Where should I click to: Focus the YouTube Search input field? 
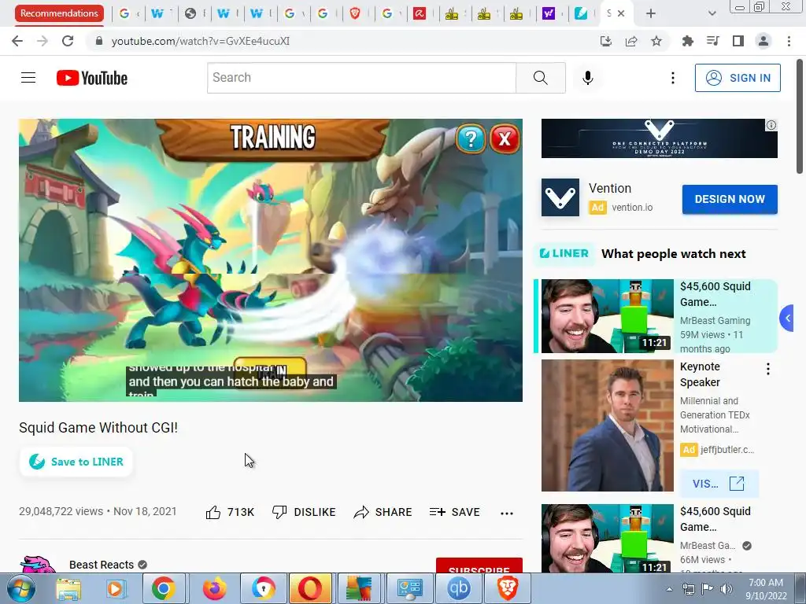click(x=361, y=78)
